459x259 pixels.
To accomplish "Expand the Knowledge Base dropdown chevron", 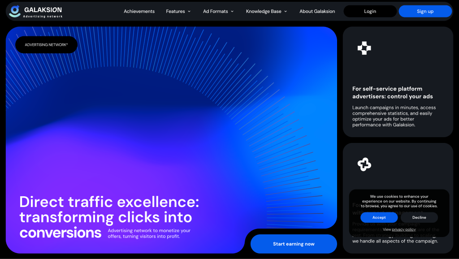I will coord(286,11).
